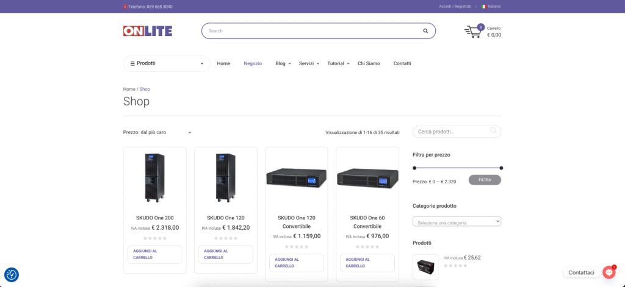The image size is (625, 287).
Task: Open the Contatti page
Action: pos(402,63)
